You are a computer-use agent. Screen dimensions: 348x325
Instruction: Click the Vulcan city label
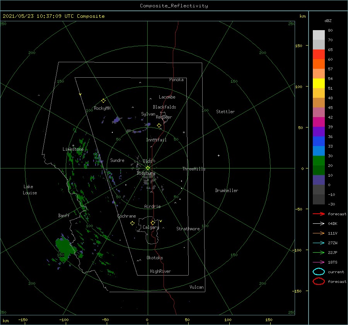click(196, 287)
